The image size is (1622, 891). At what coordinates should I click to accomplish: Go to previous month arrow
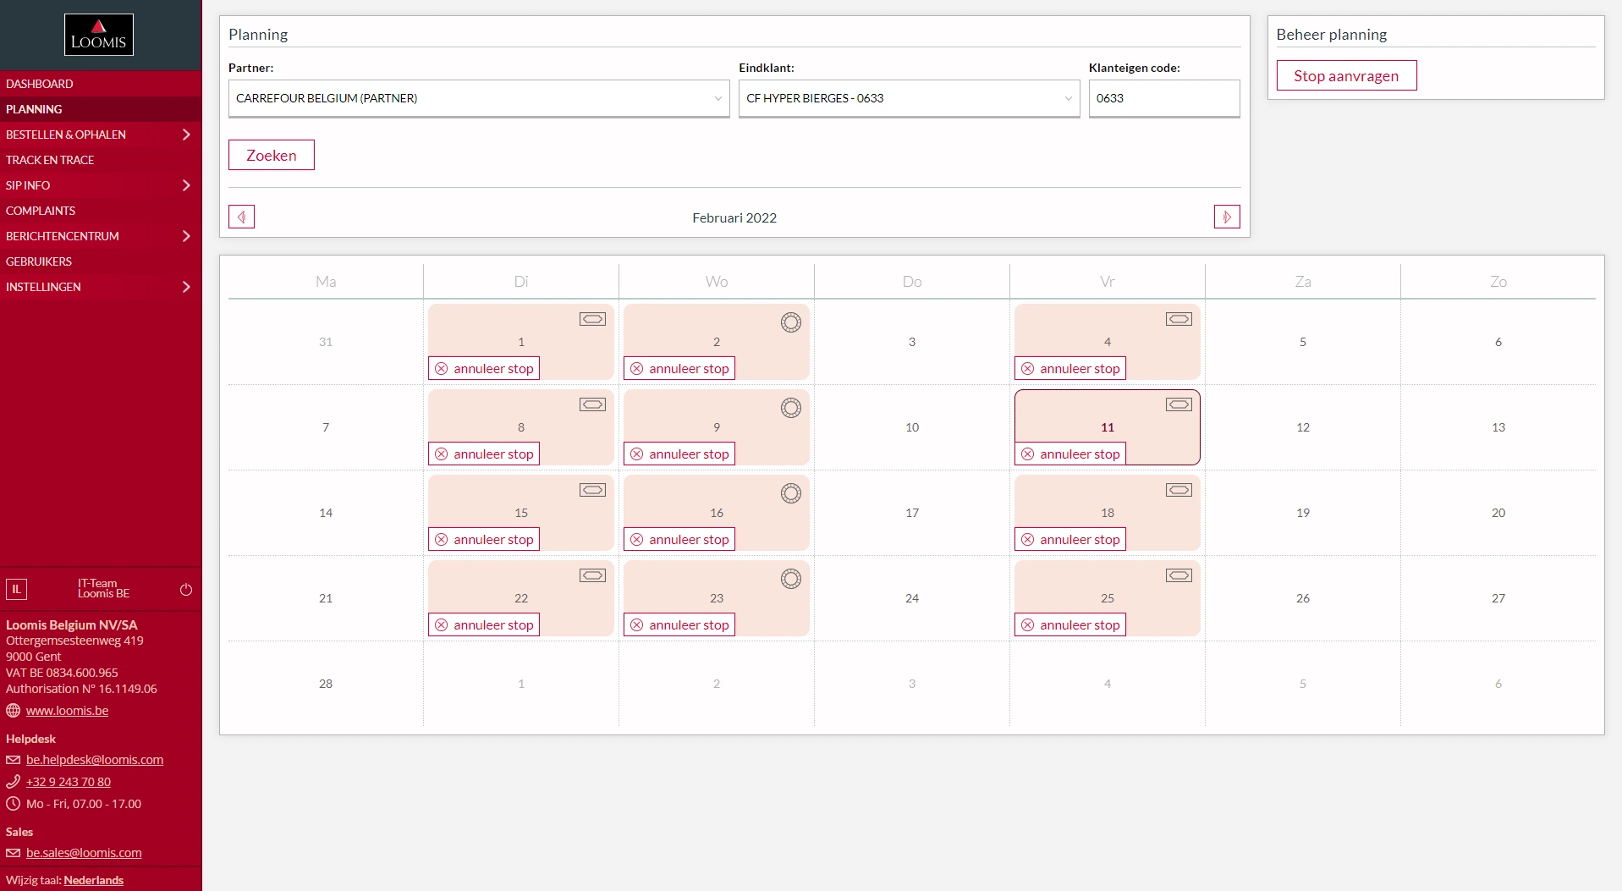pyautogui.click(x=241, y=217)
